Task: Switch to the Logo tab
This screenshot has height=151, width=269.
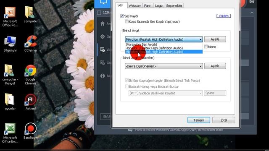Action: coord(159,5)
